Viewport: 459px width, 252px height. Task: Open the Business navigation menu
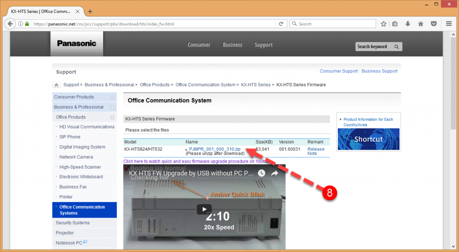pyautogui.click(x=233, y=45)
